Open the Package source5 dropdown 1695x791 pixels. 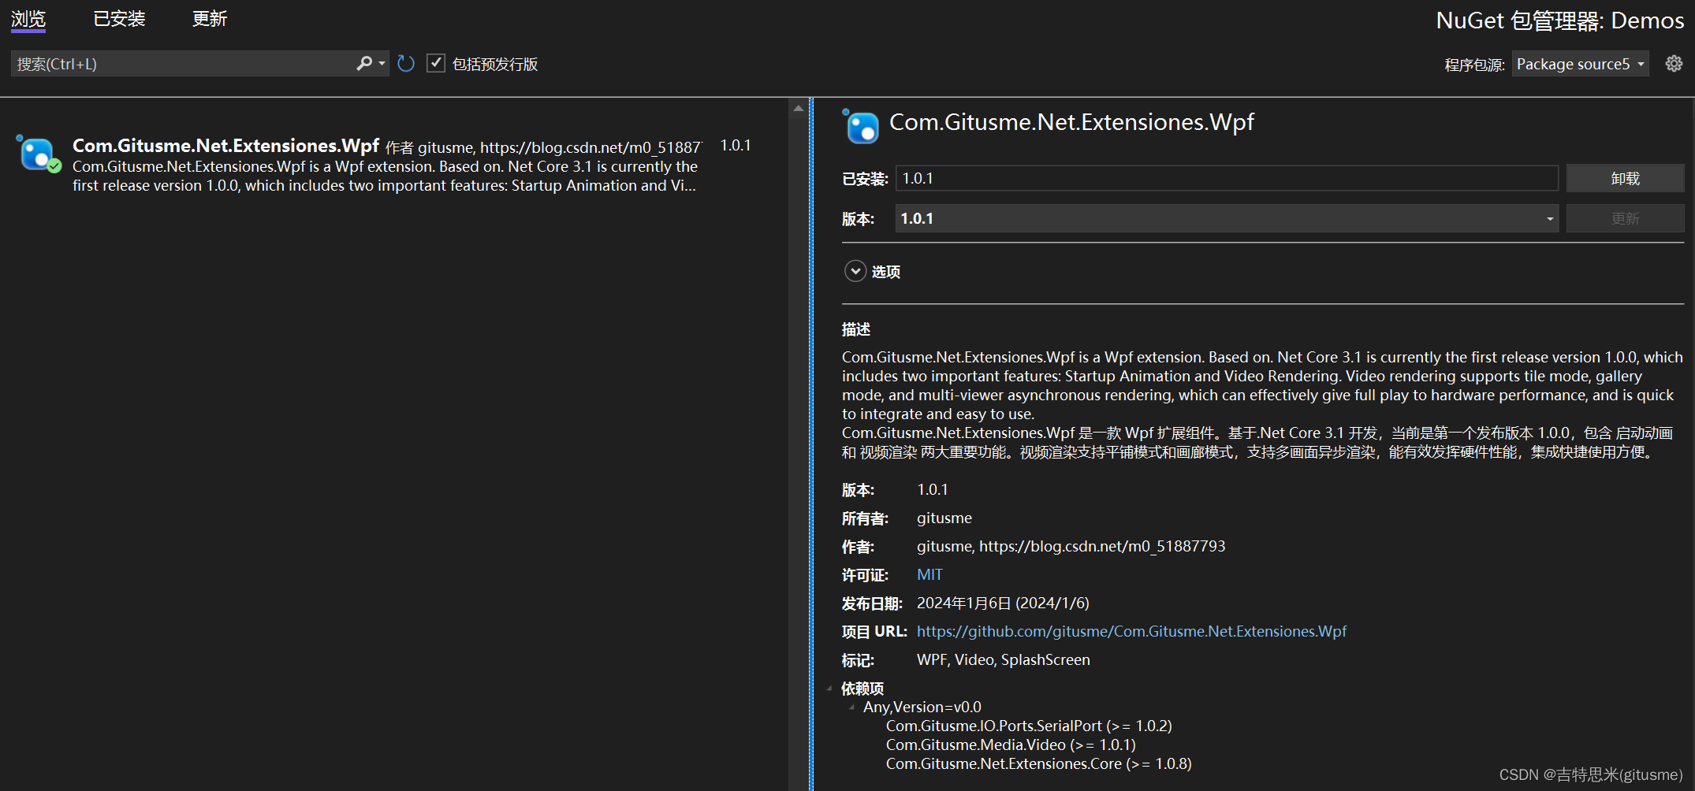coord(1580,64)
